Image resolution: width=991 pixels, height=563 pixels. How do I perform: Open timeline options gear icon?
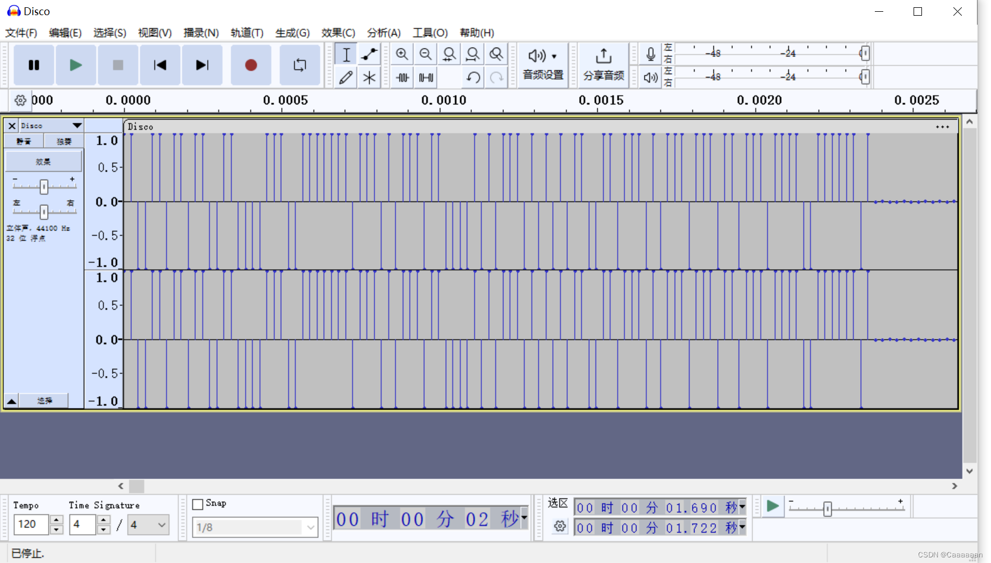(x=20, y=100)
